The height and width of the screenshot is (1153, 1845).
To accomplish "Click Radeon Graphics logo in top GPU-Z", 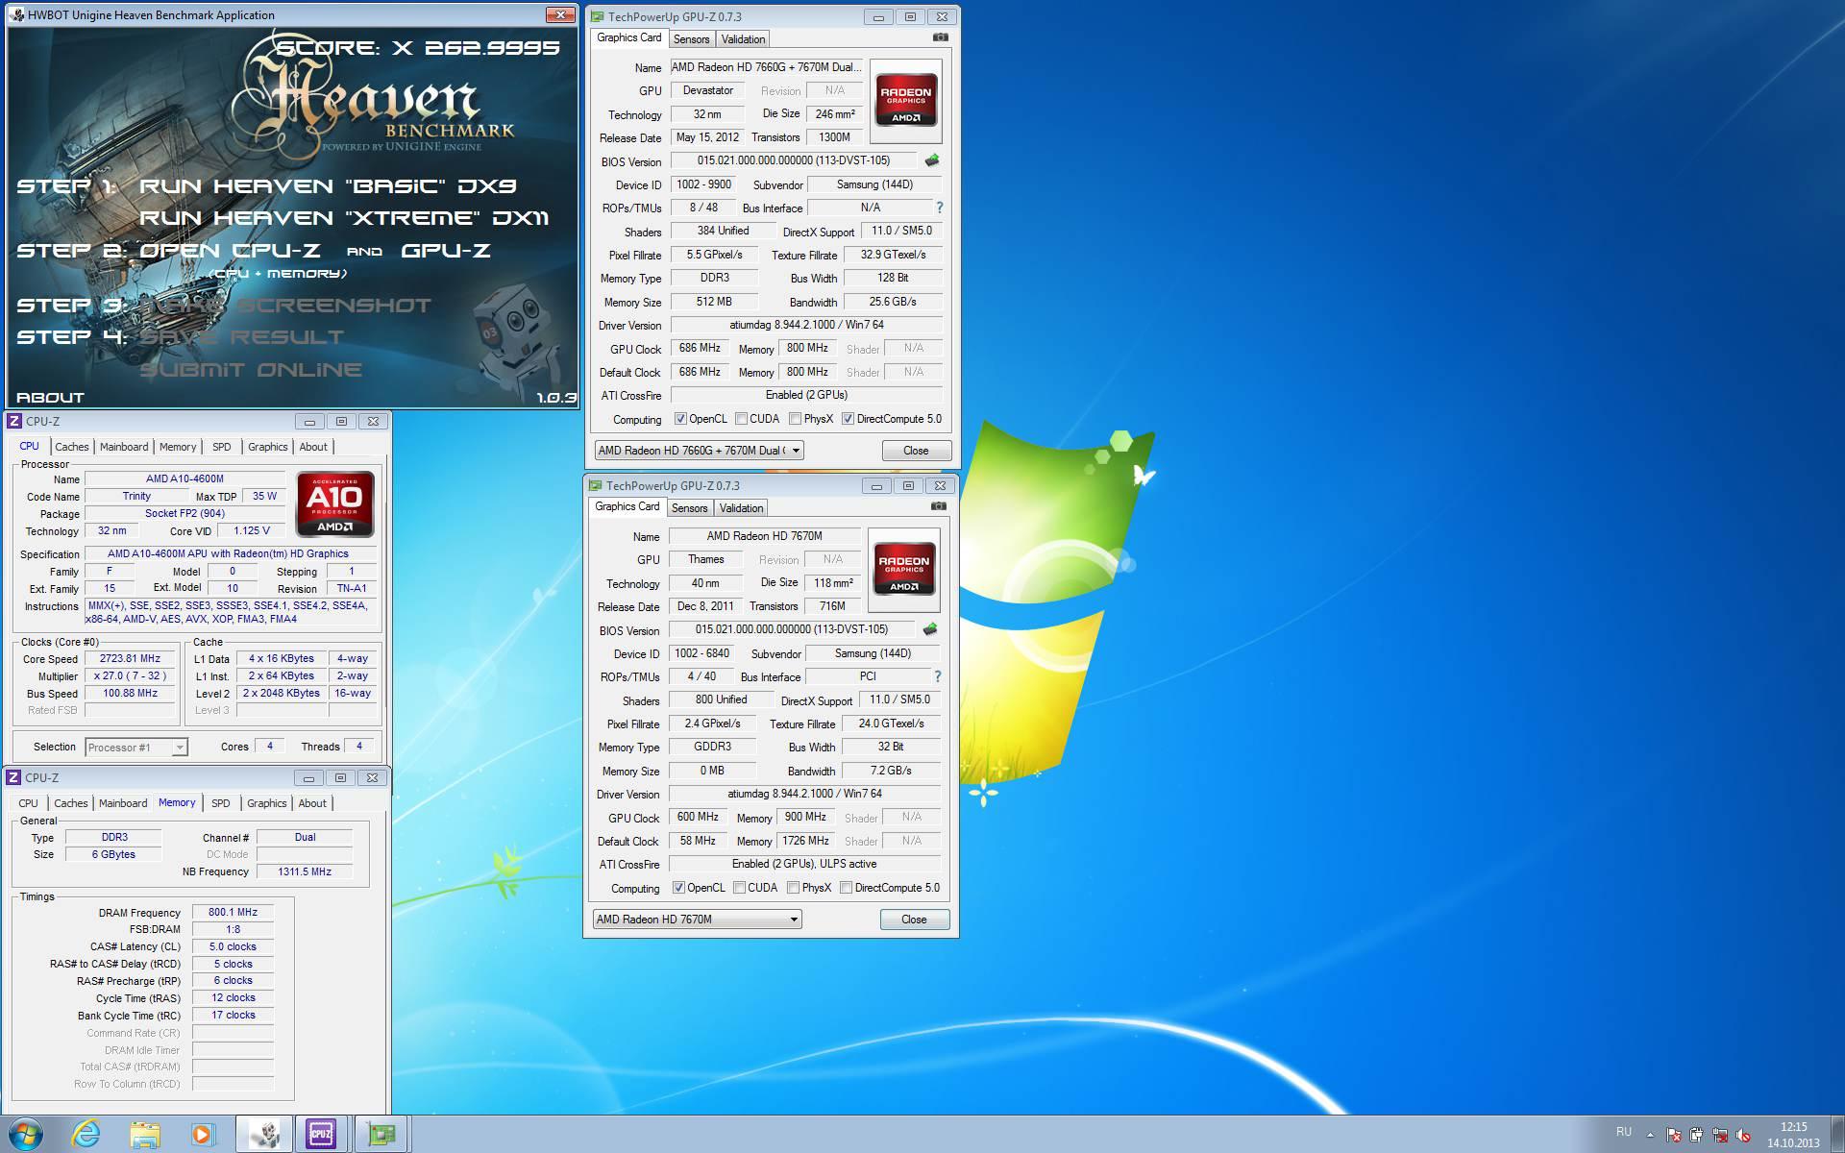I will [905, 101].
